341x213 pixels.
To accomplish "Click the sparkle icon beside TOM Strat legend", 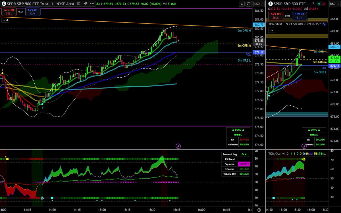I will 323,24.
